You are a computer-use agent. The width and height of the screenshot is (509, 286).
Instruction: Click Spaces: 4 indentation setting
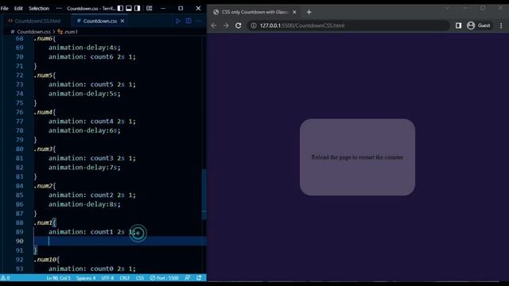(x=86, y=278)
